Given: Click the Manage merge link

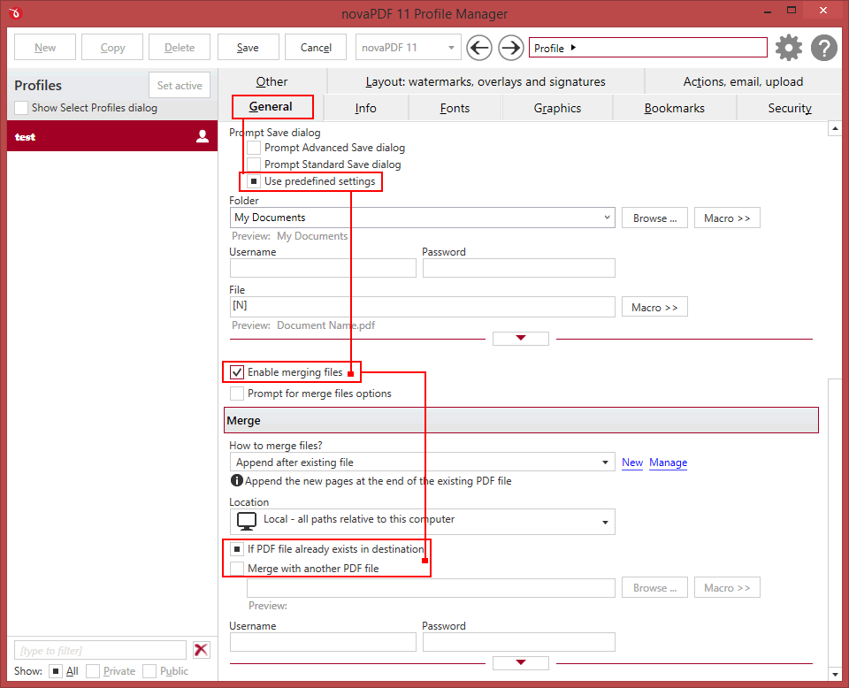Looking at the screenshot, I should coord(669,462).
